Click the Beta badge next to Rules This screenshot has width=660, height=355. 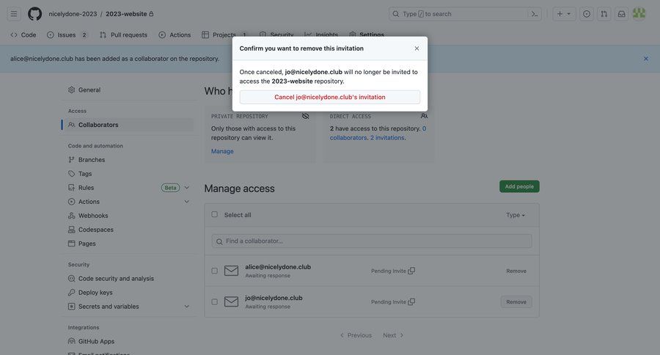[170, 187]
